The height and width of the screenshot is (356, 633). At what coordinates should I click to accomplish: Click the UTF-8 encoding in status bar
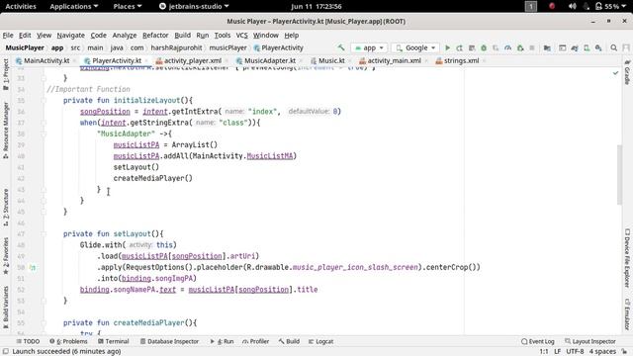[575, 352]
